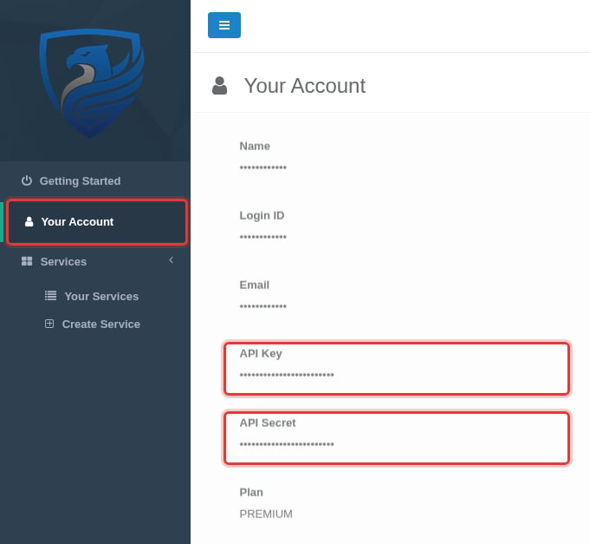Viewport: 590px width, 544px height.
Task: Click the Email label
Action: (255, 285)
